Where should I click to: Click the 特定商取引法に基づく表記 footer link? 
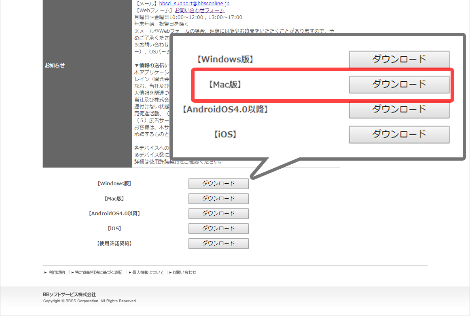98,273
